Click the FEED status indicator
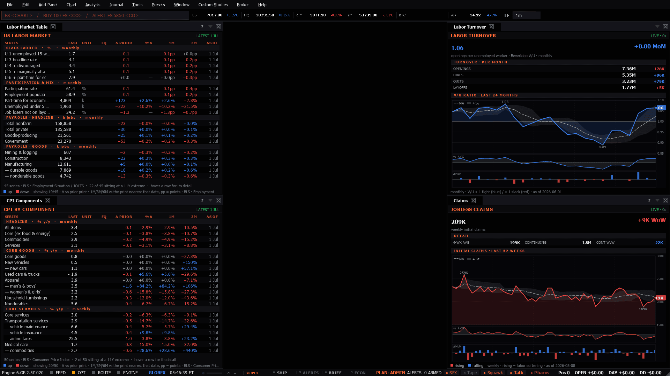Screen dimensions: 670x376 (58, 373)
